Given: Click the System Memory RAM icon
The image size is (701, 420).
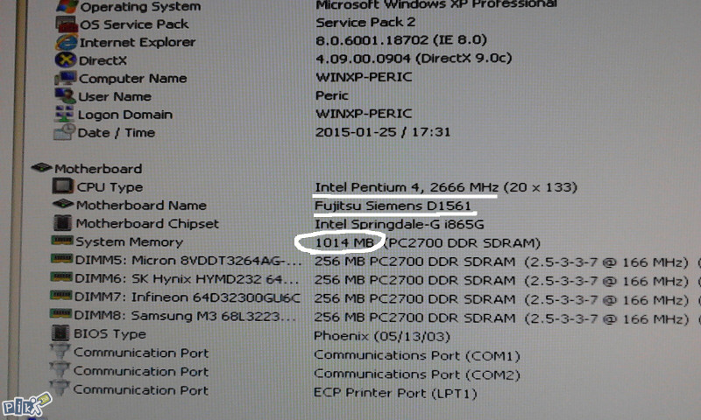Looking at the screenshot, I should pyautogui.click(x=61, y=241).
